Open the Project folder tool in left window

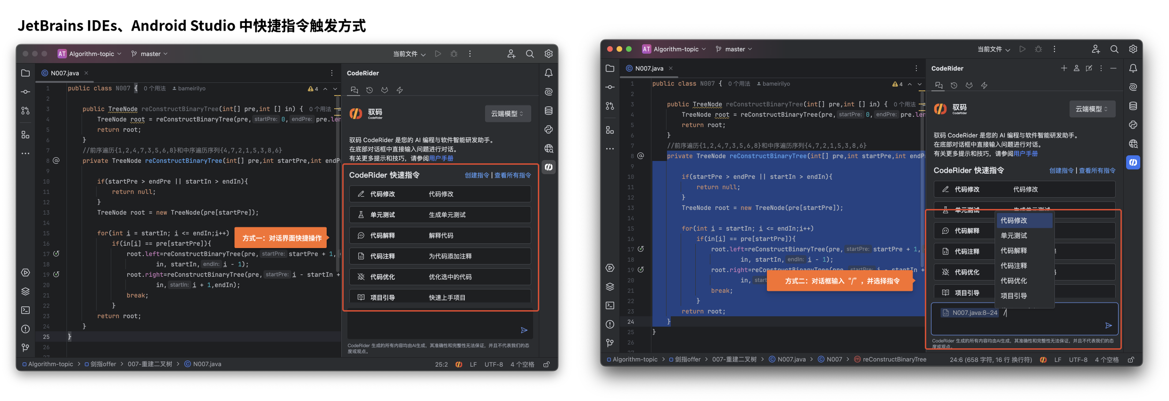[25, 73]
